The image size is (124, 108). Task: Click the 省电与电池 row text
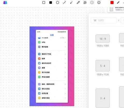click(46, 98)
